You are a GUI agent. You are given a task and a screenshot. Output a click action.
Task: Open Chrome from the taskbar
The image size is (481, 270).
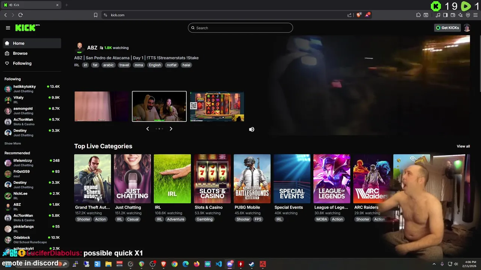pos(175,264)
